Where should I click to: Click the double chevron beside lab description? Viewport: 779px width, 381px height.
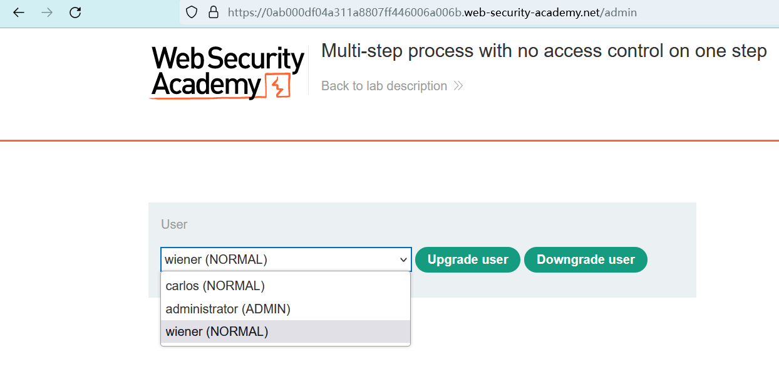458,86
